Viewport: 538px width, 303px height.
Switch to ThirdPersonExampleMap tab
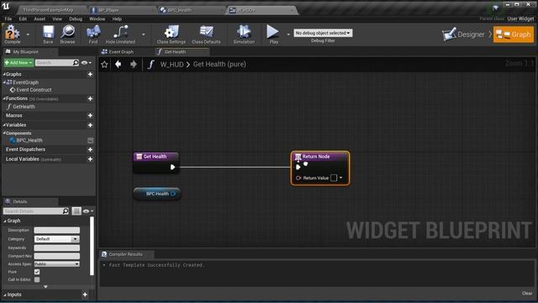point(48,10)
